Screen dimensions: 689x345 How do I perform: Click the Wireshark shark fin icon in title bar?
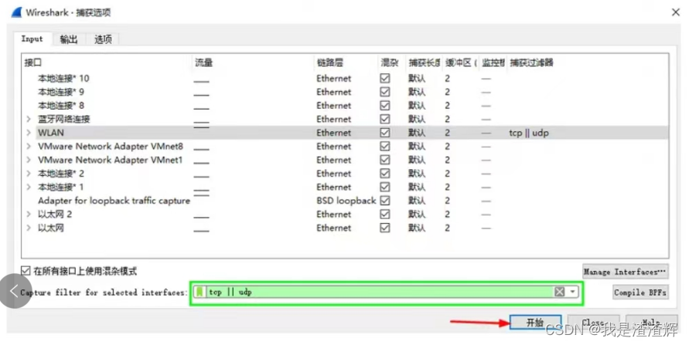tap(17, 12)
